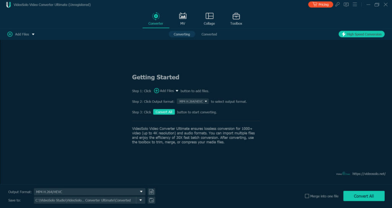Open MP4 H.264/HEVC dropdown in Step 2
The image size is (392, 208).
tap(193, 101)
